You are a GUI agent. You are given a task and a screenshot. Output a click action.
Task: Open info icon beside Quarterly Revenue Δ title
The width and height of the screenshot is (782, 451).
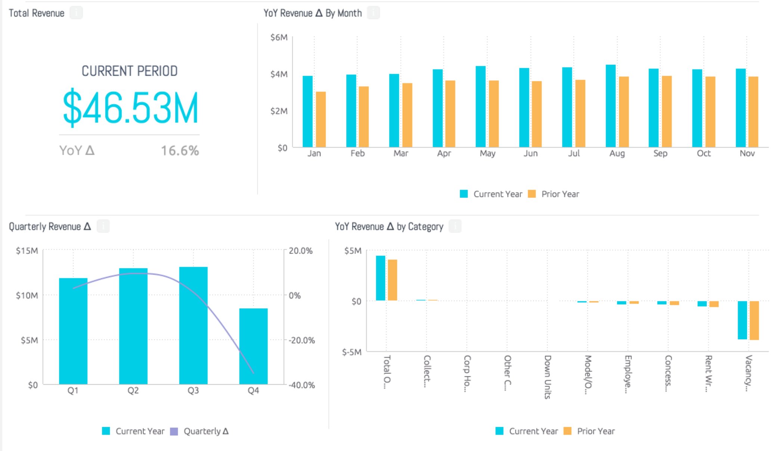point(103,226)
